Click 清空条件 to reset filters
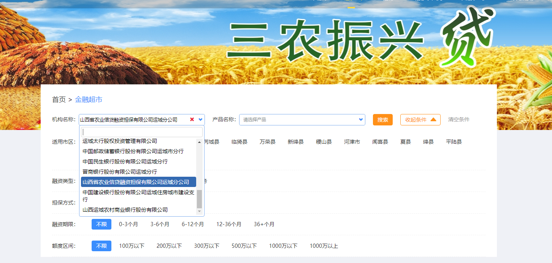Viewport: 552px width, 263px height. pyautogui.click(x=458, y=119)
